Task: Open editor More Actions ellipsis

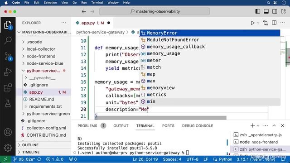Action: (x=282, y=23)
